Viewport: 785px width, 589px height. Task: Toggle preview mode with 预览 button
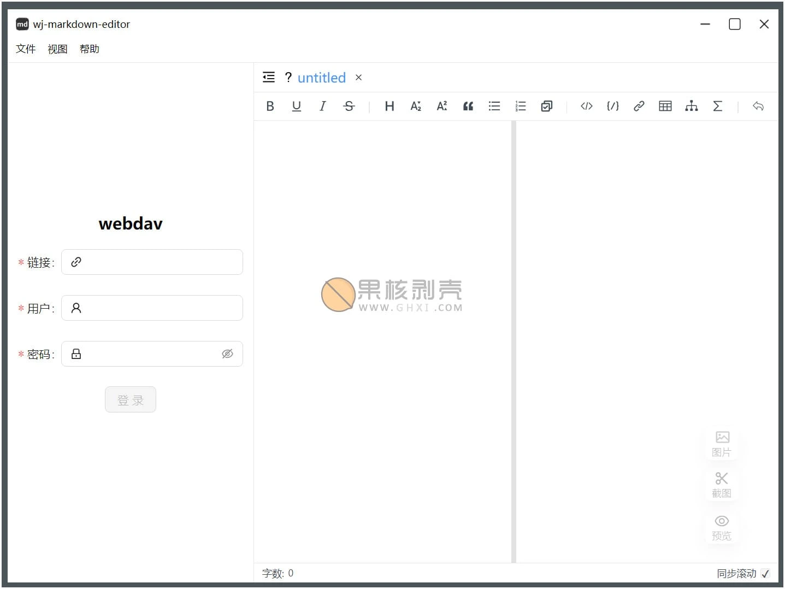click(722, 527)
